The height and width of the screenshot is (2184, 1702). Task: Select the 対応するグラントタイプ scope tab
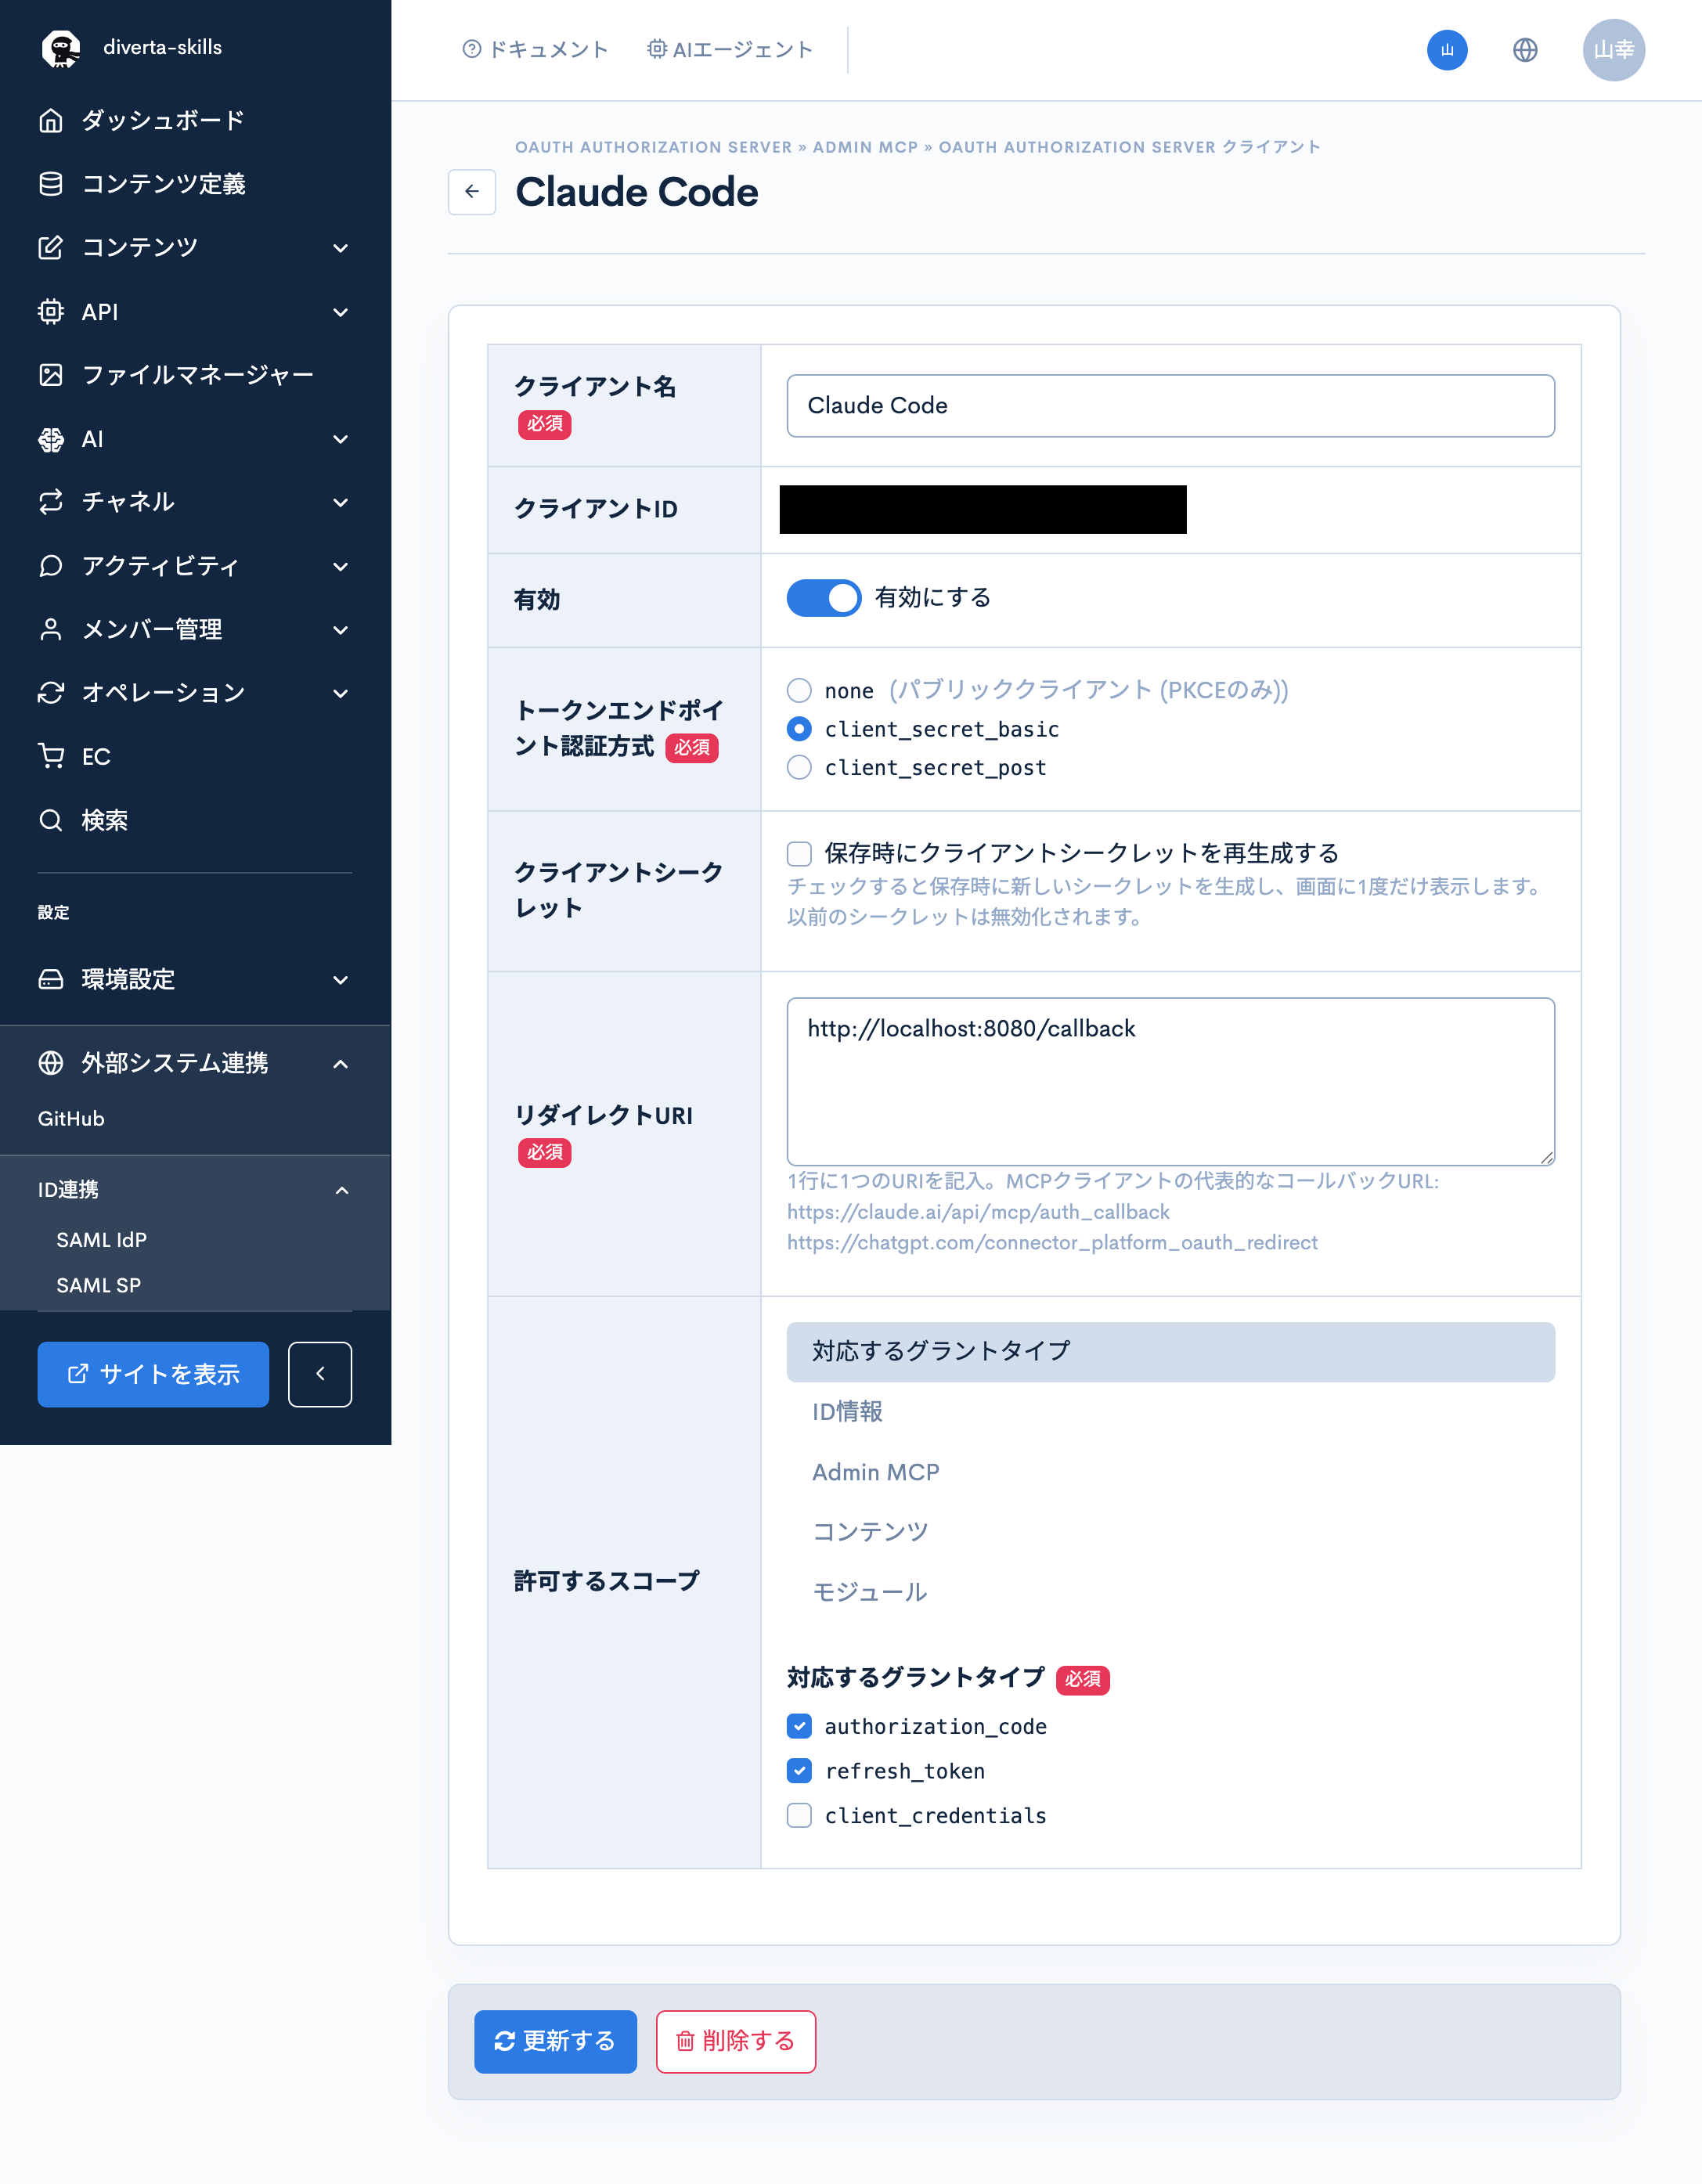tap(1170, 1352)
